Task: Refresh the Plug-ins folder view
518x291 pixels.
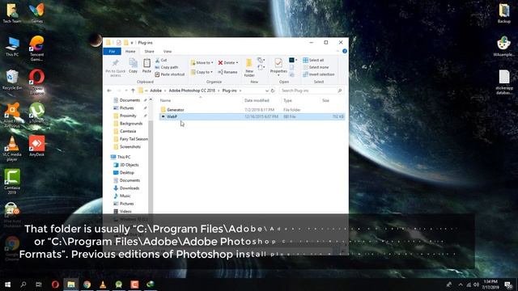Action: tap(273, 91)
